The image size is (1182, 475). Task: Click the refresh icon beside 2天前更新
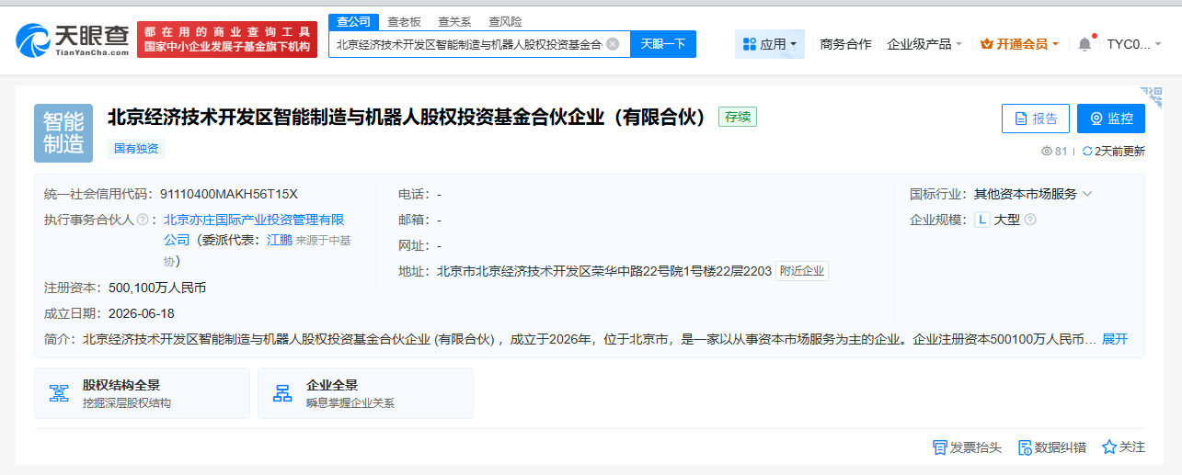[x=1087, y=151]
